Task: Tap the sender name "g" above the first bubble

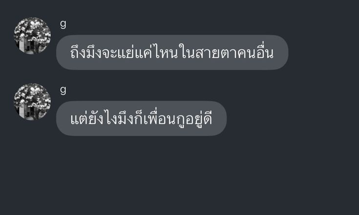Action: click(63, 24)
